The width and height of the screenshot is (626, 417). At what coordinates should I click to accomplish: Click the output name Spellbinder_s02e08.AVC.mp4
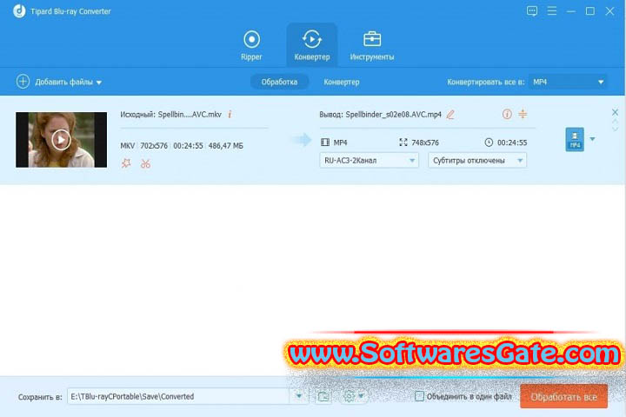393,115
